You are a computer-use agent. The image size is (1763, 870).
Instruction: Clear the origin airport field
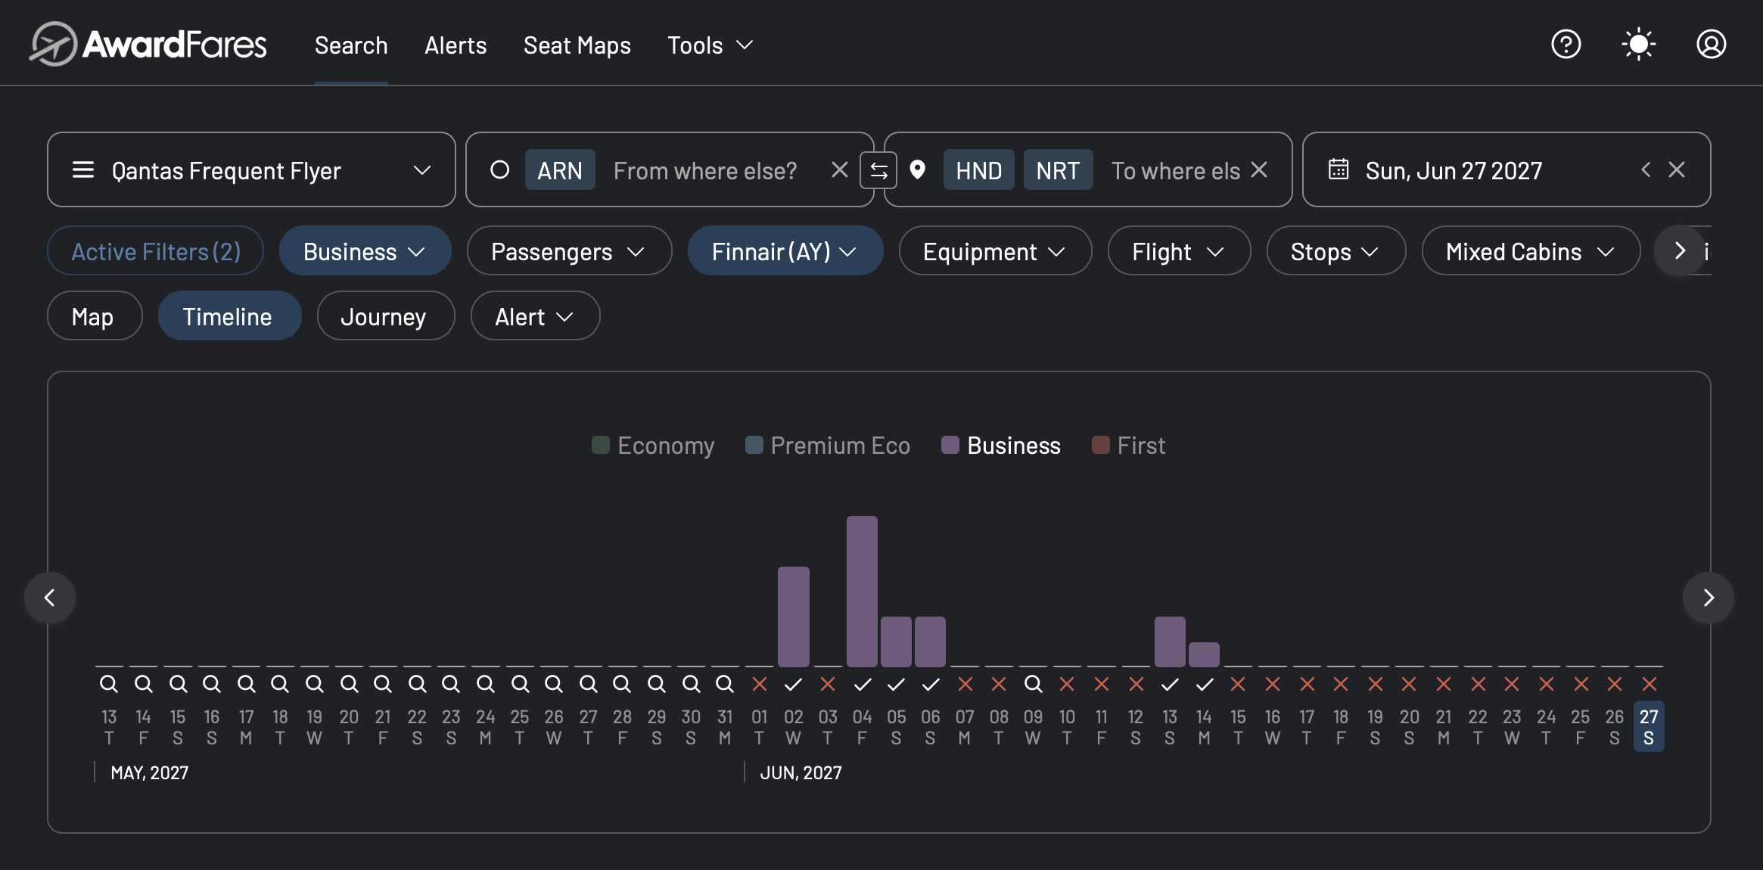[x=839, y=169]
